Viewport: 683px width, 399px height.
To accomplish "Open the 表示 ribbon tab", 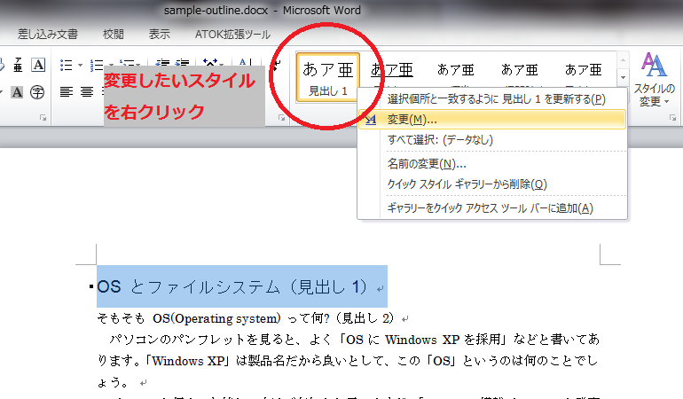I will pos(160,35).
